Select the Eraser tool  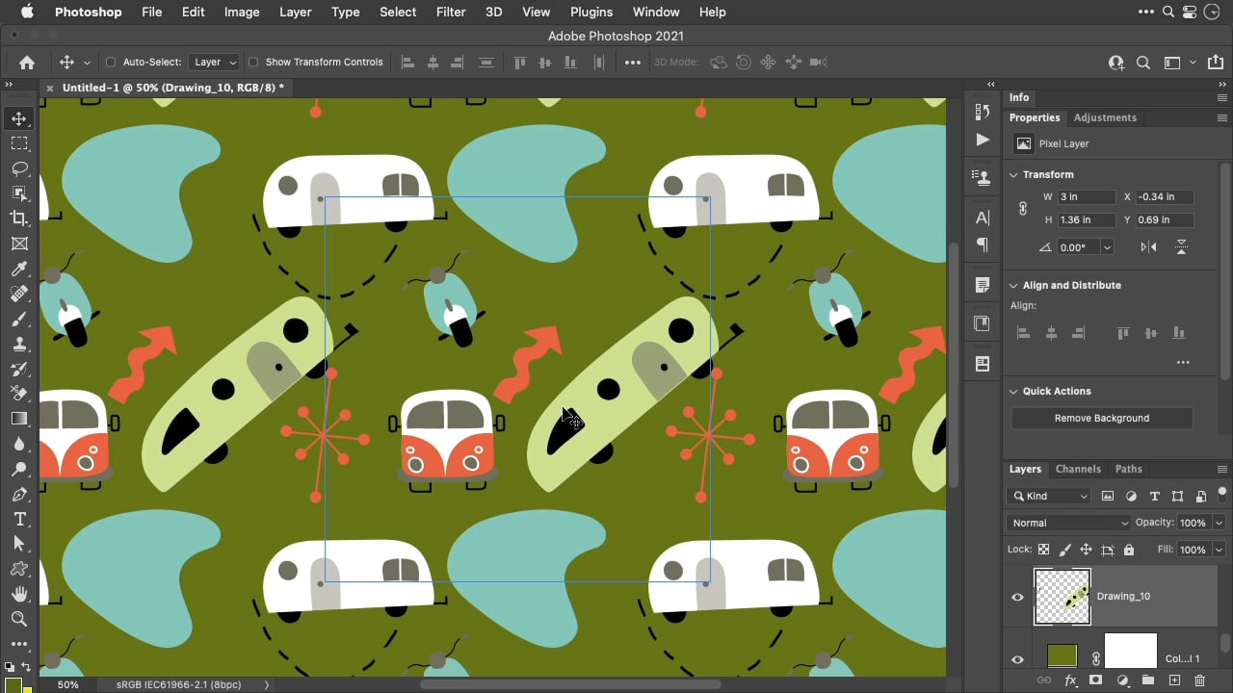click(19, 394)
